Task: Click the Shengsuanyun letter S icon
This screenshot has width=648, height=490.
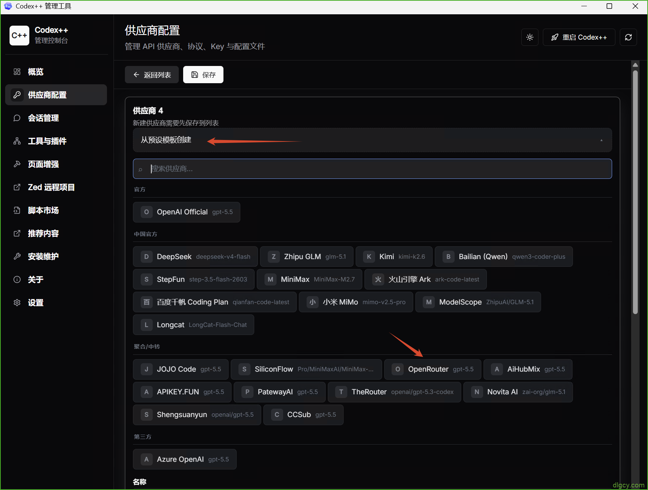Action: tap(147, 415)
